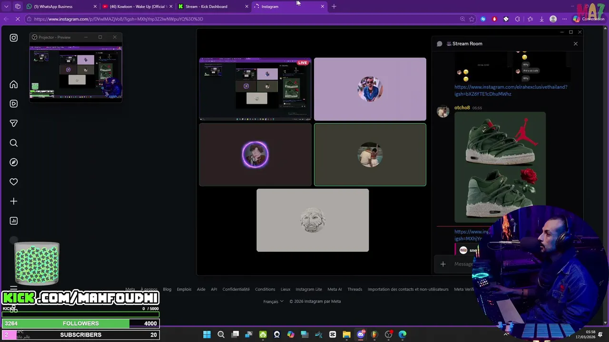
Task: Click otcho8 username in chat
Action: coord(462,108)
